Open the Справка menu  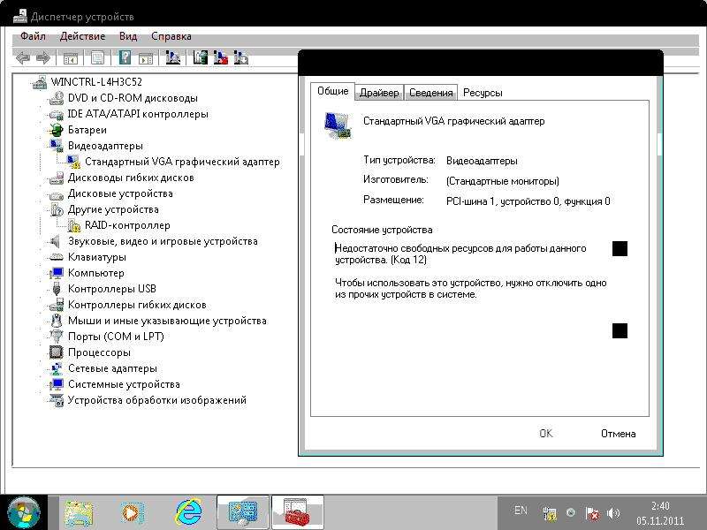click(x=171, y=36)
